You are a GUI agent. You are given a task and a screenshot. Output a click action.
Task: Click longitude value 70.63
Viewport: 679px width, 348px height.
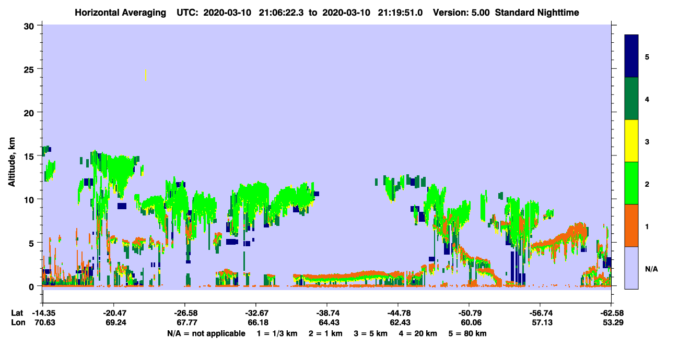click(x=45, y=323)
